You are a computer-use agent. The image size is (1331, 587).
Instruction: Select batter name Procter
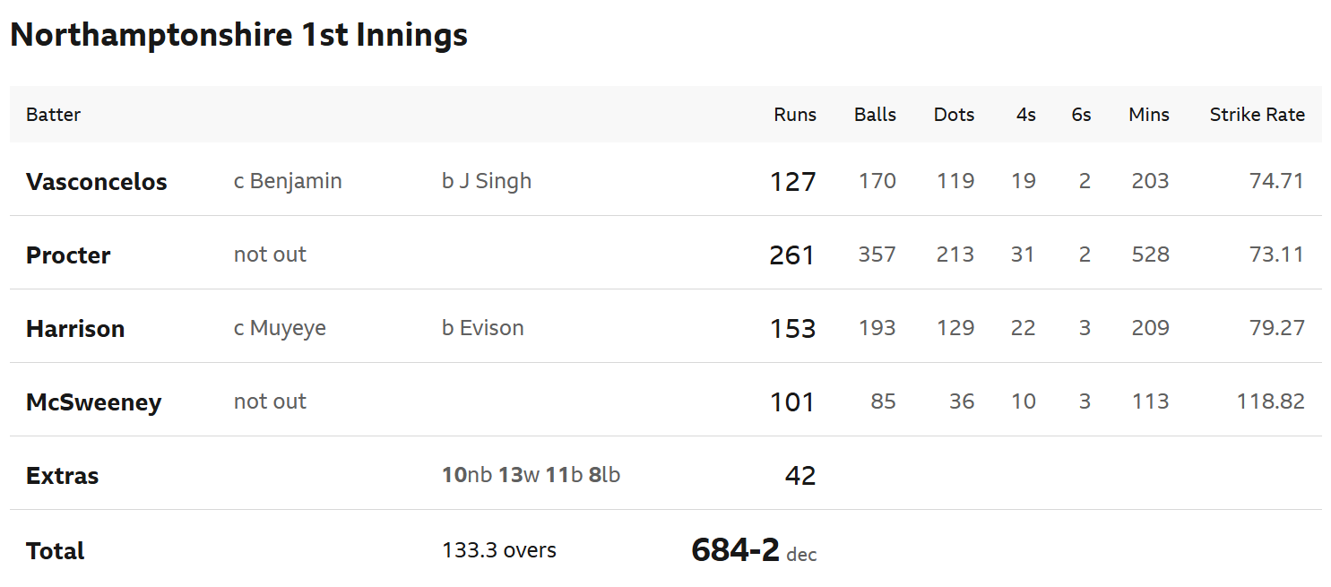pos(68,255)
